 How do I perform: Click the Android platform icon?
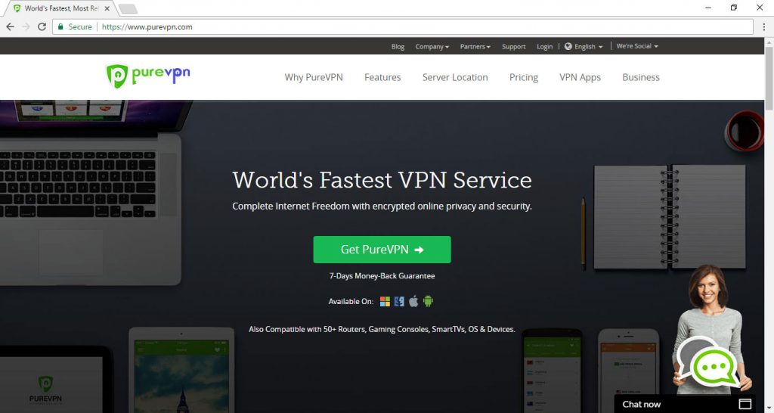coord(428,301)
